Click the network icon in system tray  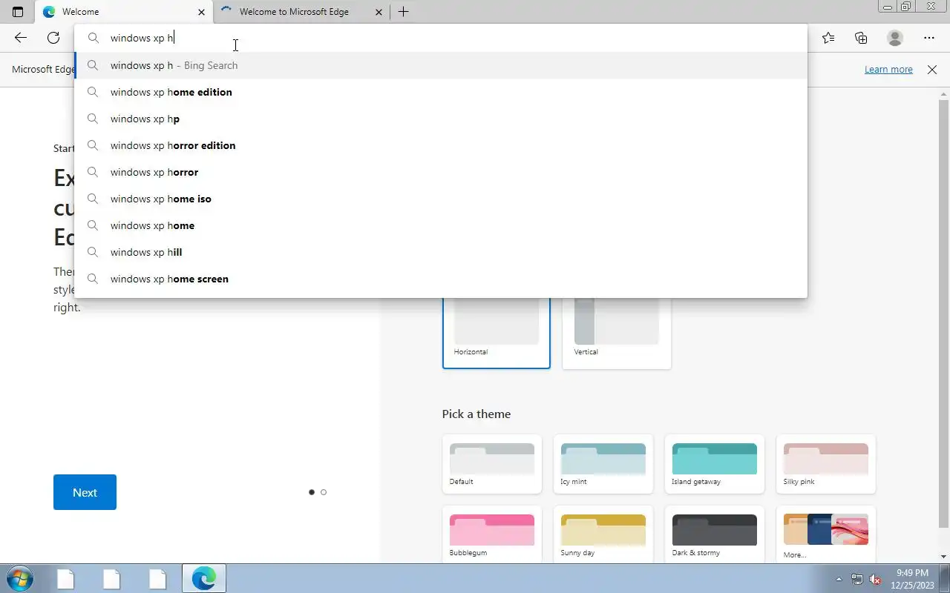[857, 579]
